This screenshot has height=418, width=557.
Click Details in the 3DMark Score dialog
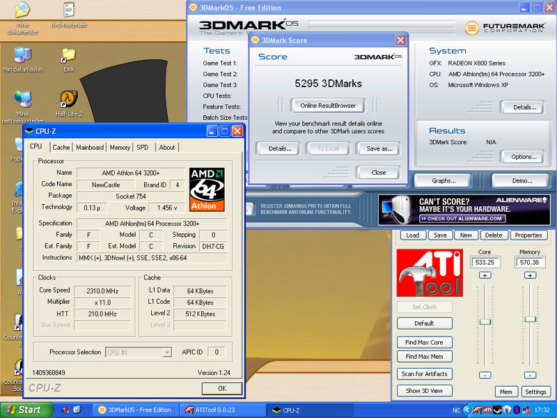tap(280, 148)
